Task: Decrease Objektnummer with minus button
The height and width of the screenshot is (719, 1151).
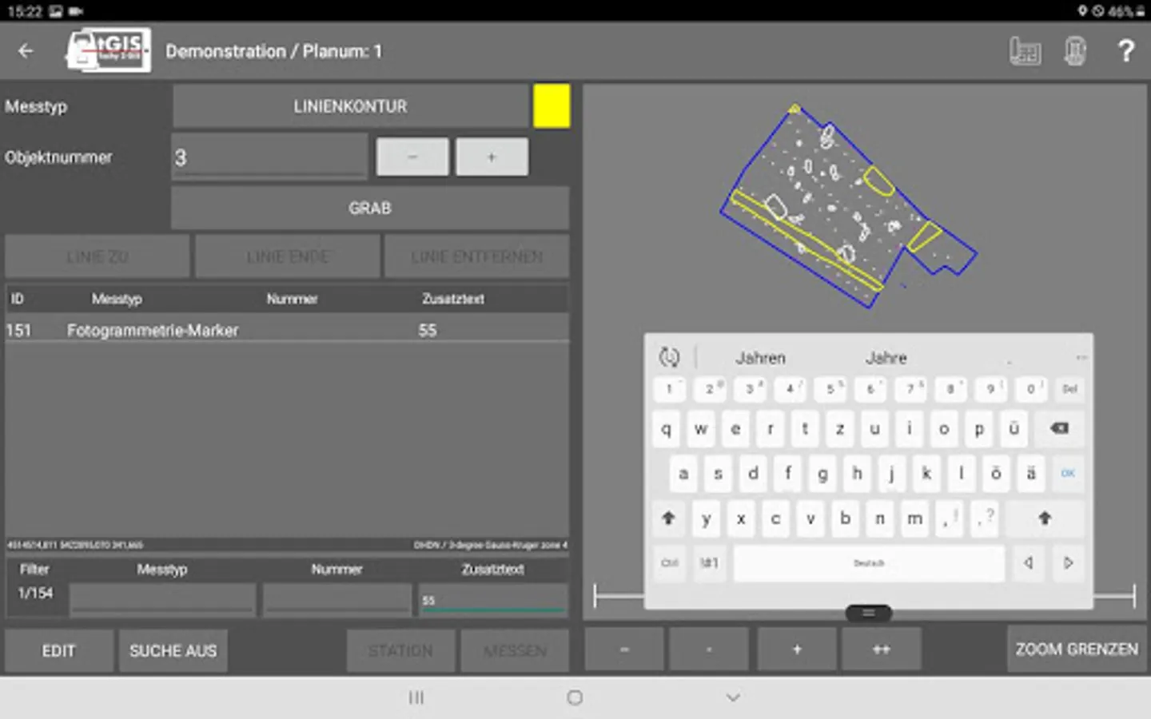Action: click(412, 157)
